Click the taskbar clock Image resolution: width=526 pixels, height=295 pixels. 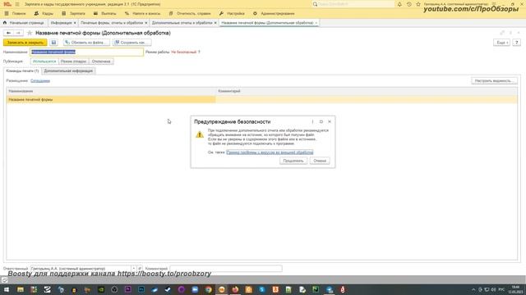click(515, 289)
